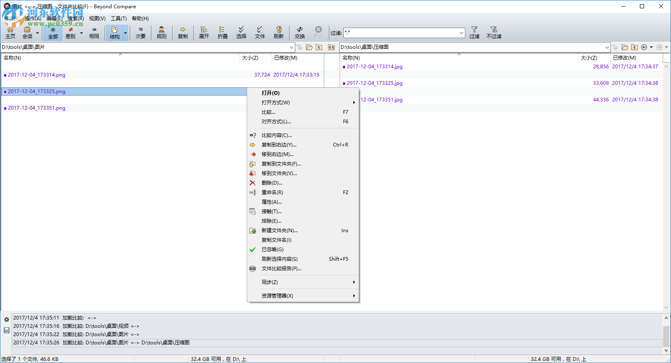Open the 过滤 filter field dropdown arrow
Screen dimensions: 671x363
[461, 33]
